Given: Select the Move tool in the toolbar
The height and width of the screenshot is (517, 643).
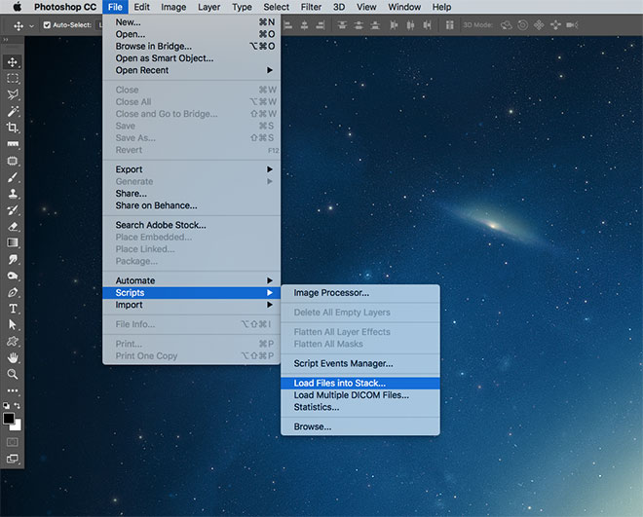Looking at the screenshot, I should click(13, 62).
